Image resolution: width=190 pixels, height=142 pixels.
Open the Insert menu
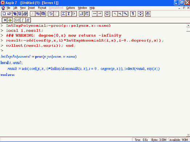[31, 8]
